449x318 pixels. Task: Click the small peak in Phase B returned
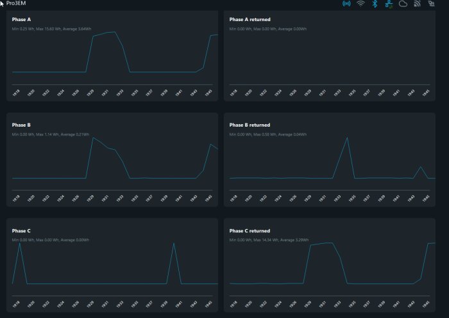[x=421, y=167]
